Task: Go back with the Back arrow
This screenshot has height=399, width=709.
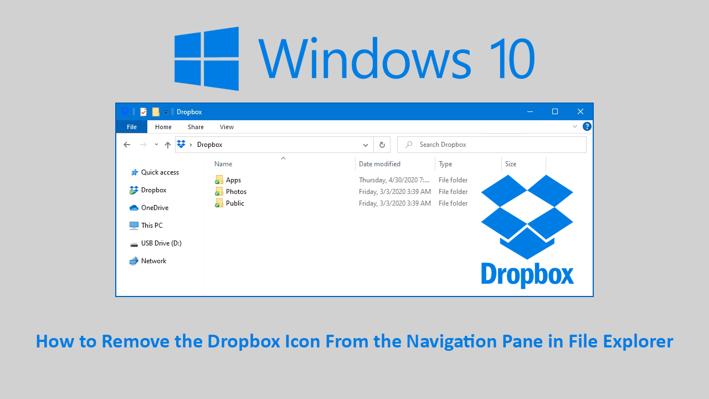Action: pos(127,145)
